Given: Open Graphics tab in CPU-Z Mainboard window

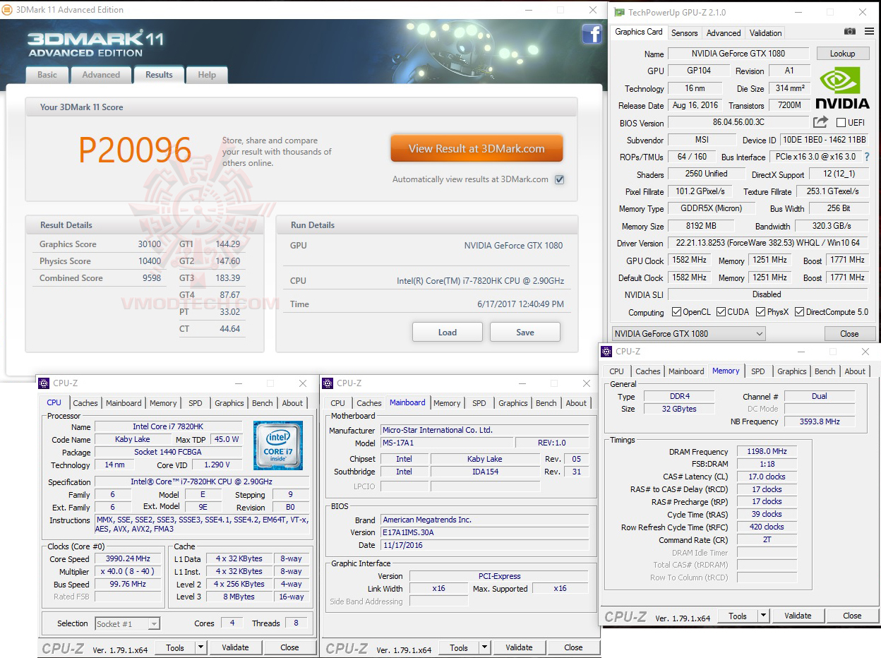Looking at the screenshot, I should click(513, 403).
